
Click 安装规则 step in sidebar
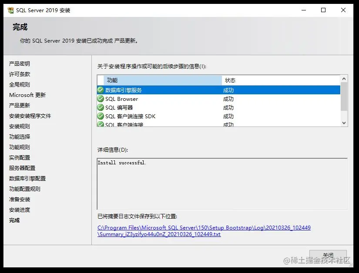click(20, 126)
